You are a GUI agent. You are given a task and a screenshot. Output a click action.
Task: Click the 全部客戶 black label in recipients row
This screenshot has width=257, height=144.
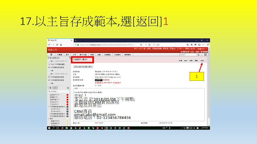(99, 80)
